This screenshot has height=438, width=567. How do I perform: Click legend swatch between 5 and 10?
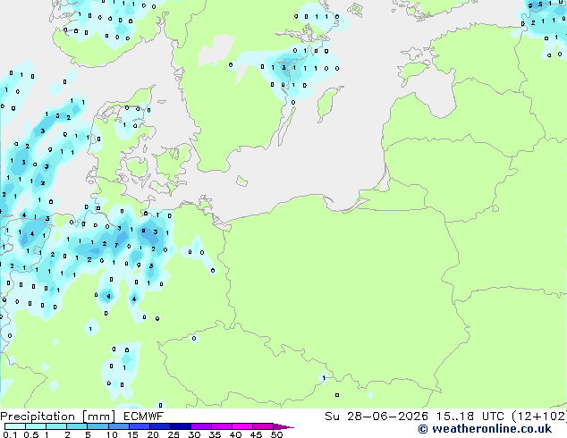click(97, 426)
